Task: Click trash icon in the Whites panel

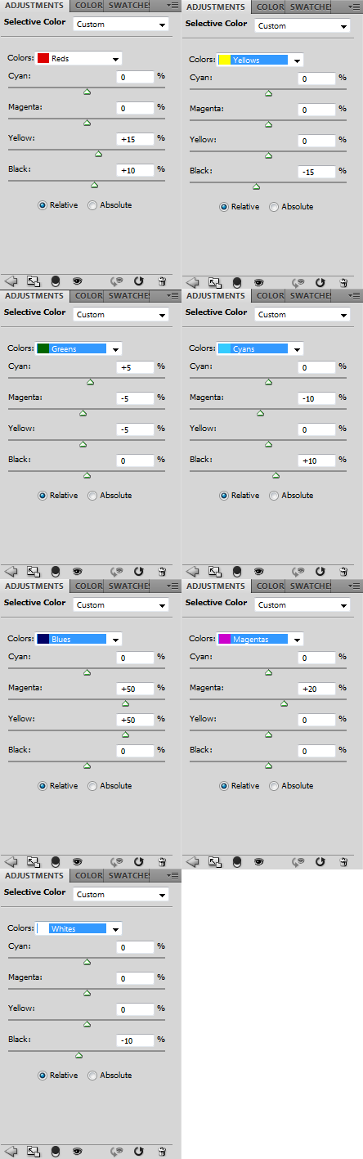Action: 162,1151
